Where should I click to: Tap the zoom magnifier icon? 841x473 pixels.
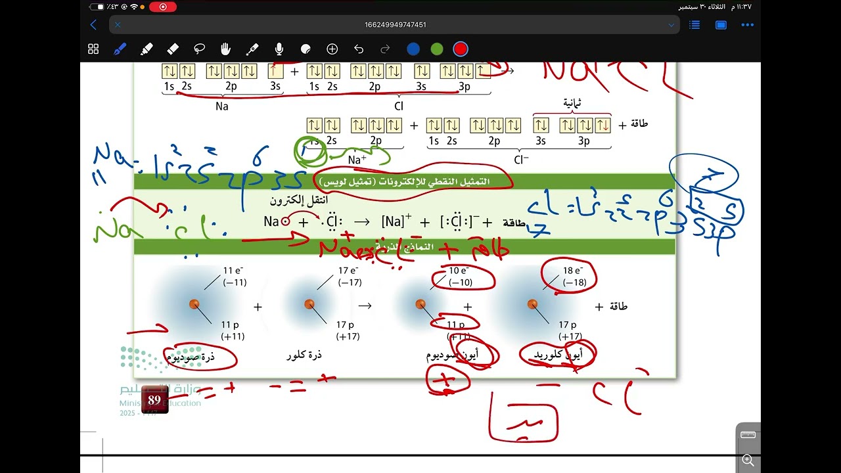pyautogui.click(x=748, y=461)
